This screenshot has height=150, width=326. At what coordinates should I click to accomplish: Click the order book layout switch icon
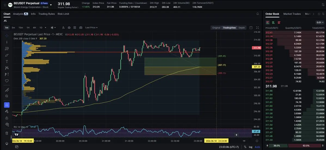pos(319,14)
